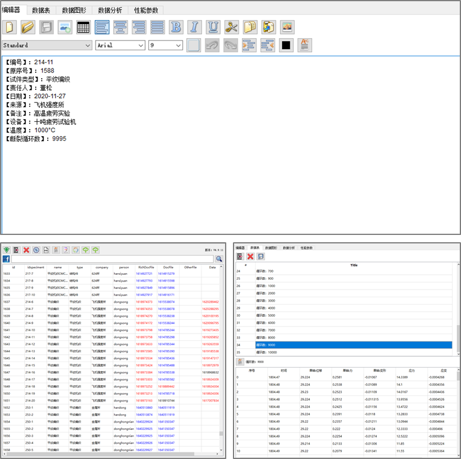Insert an image into the editor
461x459 pixels.
click(65, 27)
